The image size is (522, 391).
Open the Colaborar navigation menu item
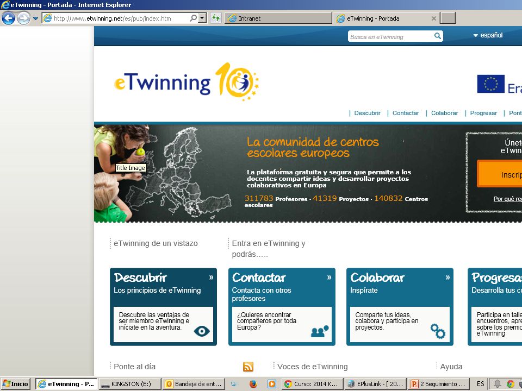tap(444, 113)
